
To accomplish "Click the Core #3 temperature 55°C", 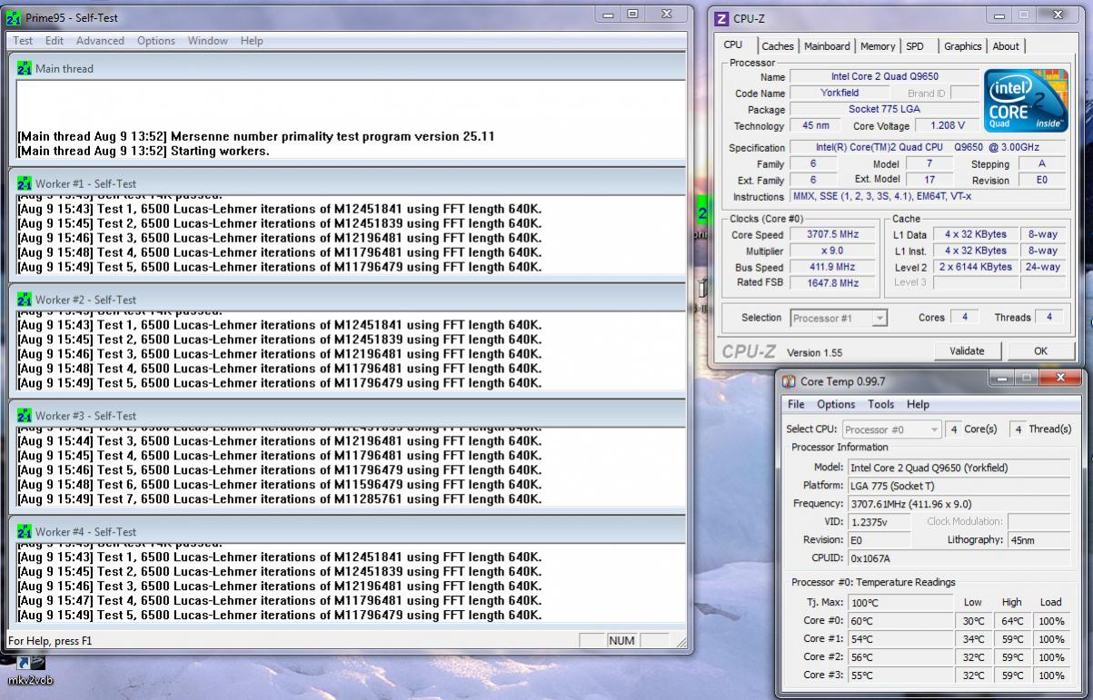I will (x=899, y=675).
